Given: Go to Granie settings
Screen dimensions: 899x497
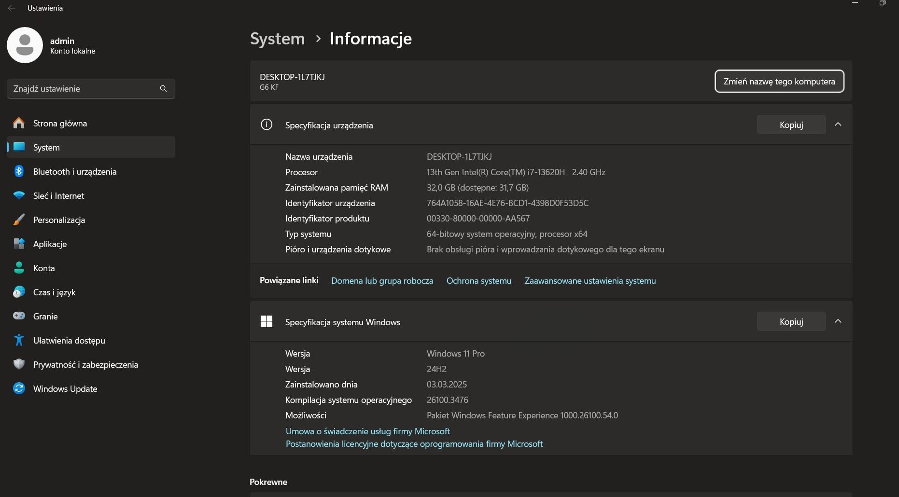Looking at the screenshot, I should pos(91,316).
